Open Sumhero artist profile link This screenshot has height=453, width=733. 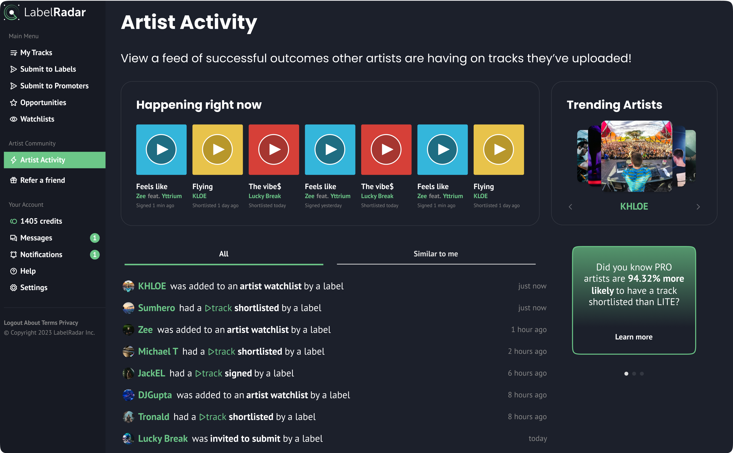156,308
